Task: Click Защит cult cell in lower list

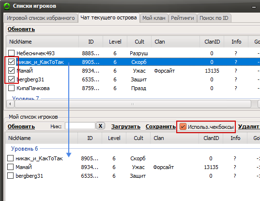Action: (138, 176)
